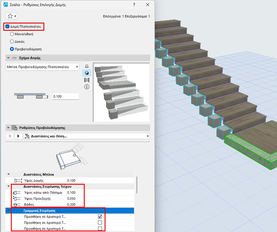Click the offset dimension diagram icon beside 0.100 field
This screenshot has width=277, height=232.
coord(31,96)
